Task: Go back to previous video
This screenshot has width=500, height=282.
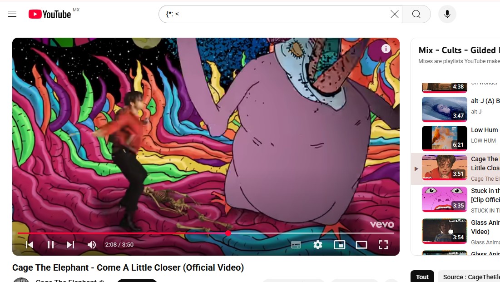Action: (x=30, y=245)
